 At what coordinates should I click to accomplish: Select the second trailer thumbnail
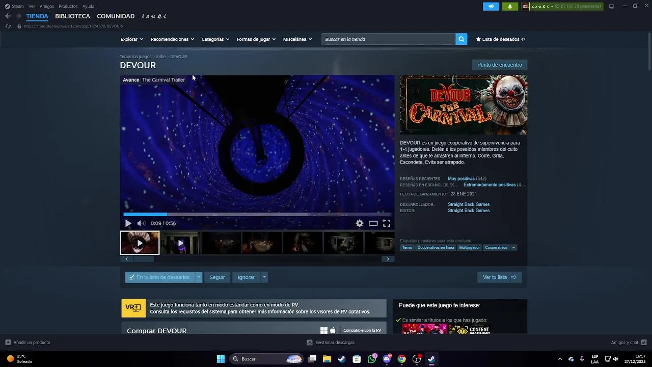coord(180,243)
